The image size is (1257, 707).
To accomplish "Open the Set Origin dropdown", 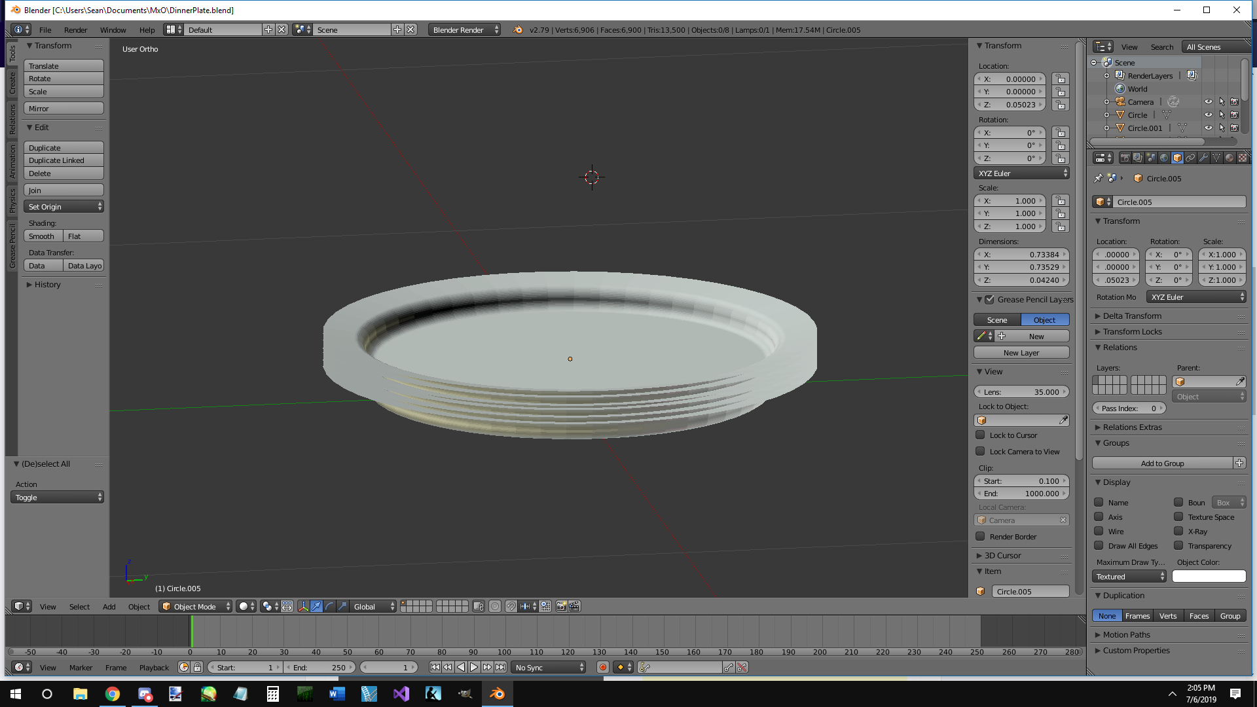I will point(64,206).
